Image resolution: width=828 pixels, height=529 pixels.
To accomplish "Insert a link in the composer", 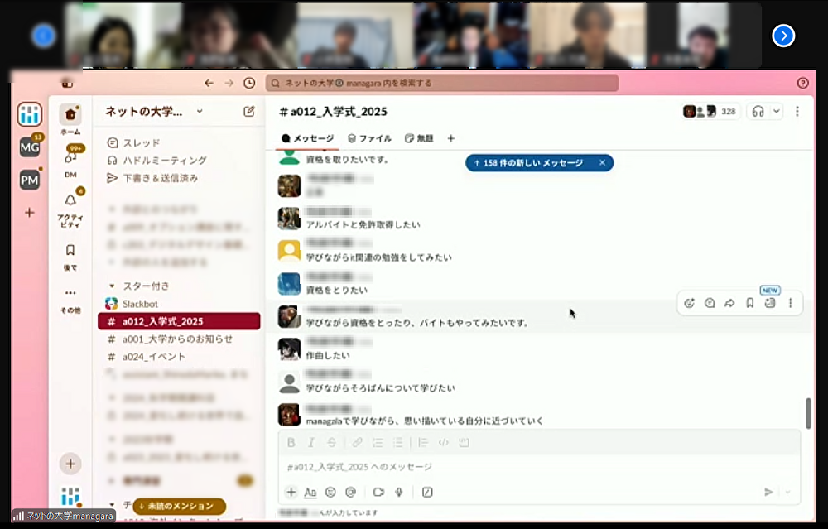I will [358, 442].
